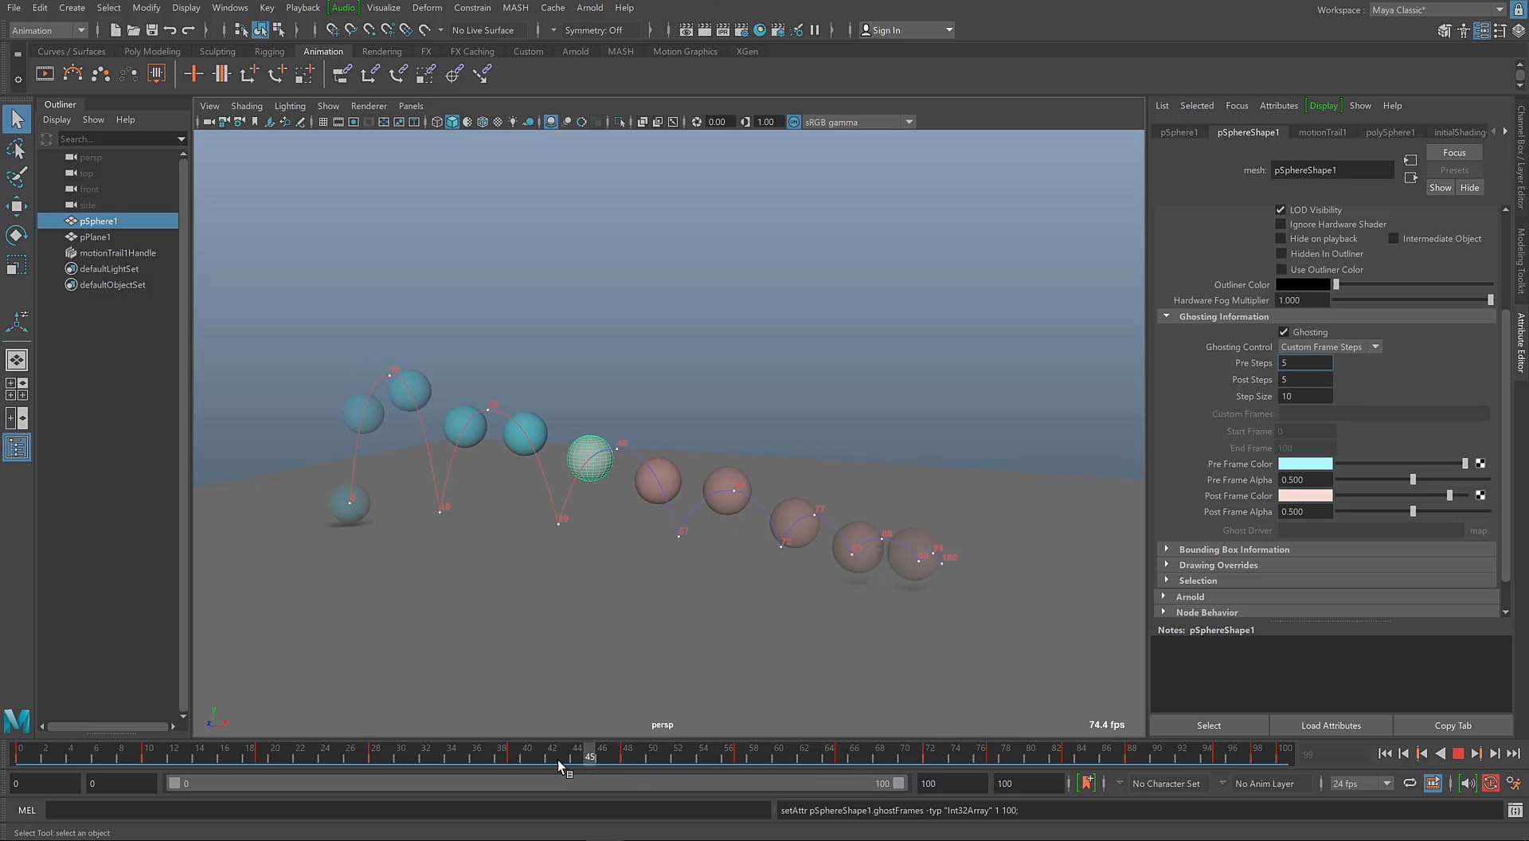The height and width of the screenshot is (841, 1529).
Task: Open the Ghosting Control dropdown
Action: pyautogui.click(x=1330, y=346)
